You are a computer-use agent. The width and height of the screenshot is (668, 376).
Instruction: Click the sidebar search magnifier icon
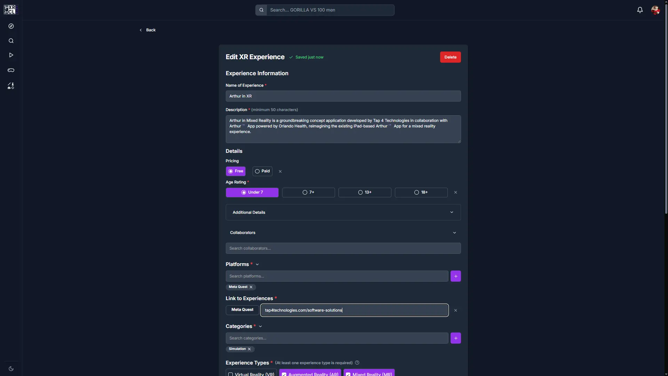click(11, 41)
